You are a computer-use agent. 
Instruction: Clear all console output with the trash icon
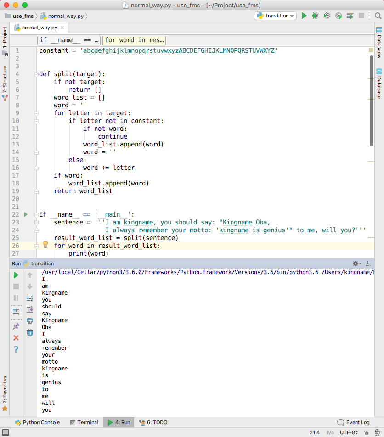(30, 332)
